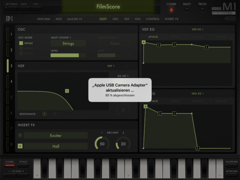Click VDA EG decay point D

tap(160, 113)
